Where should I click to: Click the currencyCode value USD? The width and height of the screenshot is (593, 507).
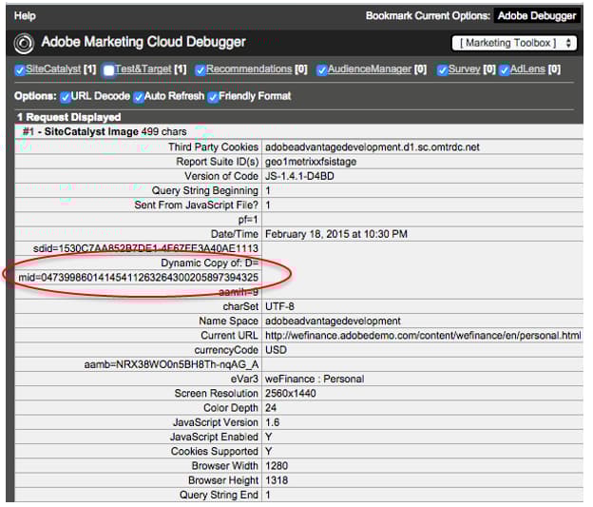click(x=276, y=350)
